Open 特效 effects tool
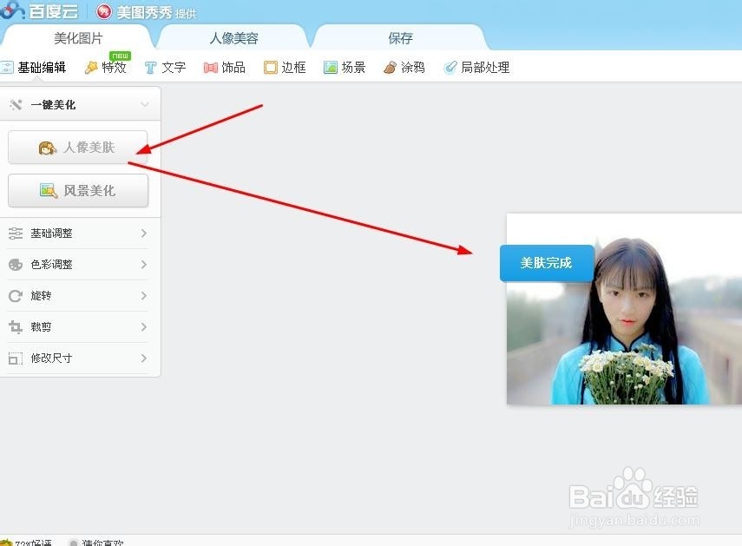 pos(106,68)
